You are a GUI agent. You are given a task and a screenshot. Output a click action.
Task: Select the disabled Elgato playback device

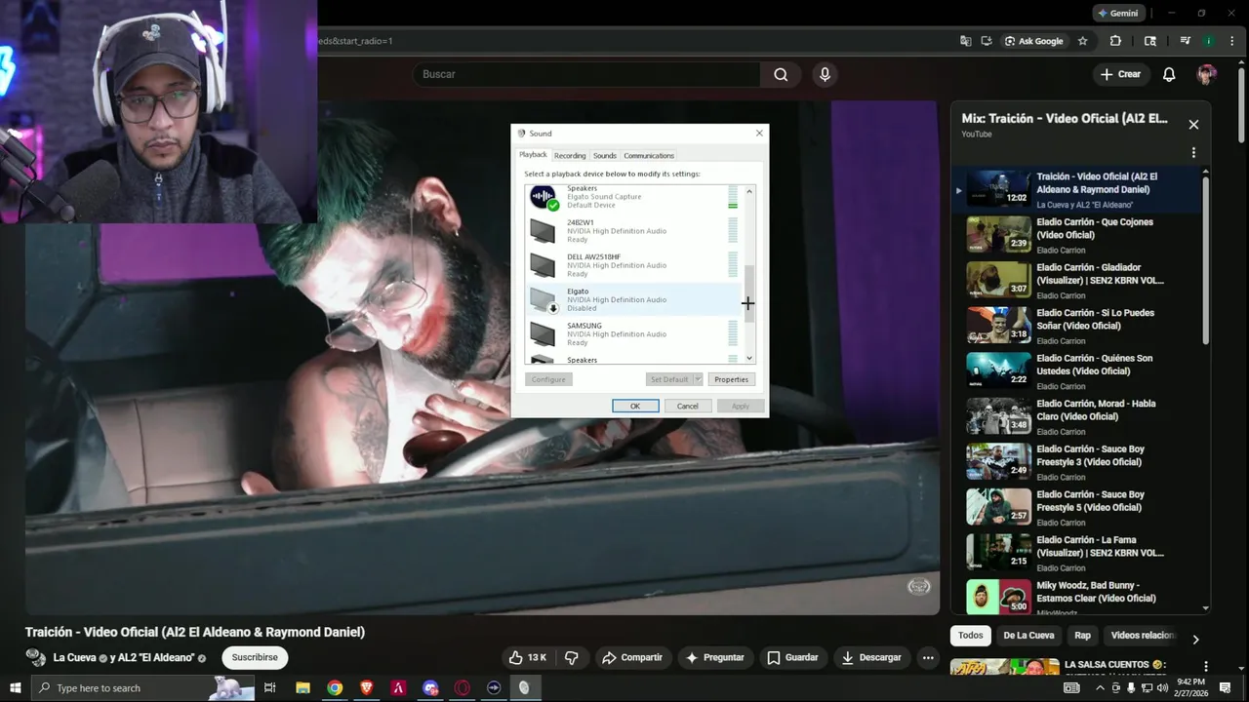pos(634,299)
